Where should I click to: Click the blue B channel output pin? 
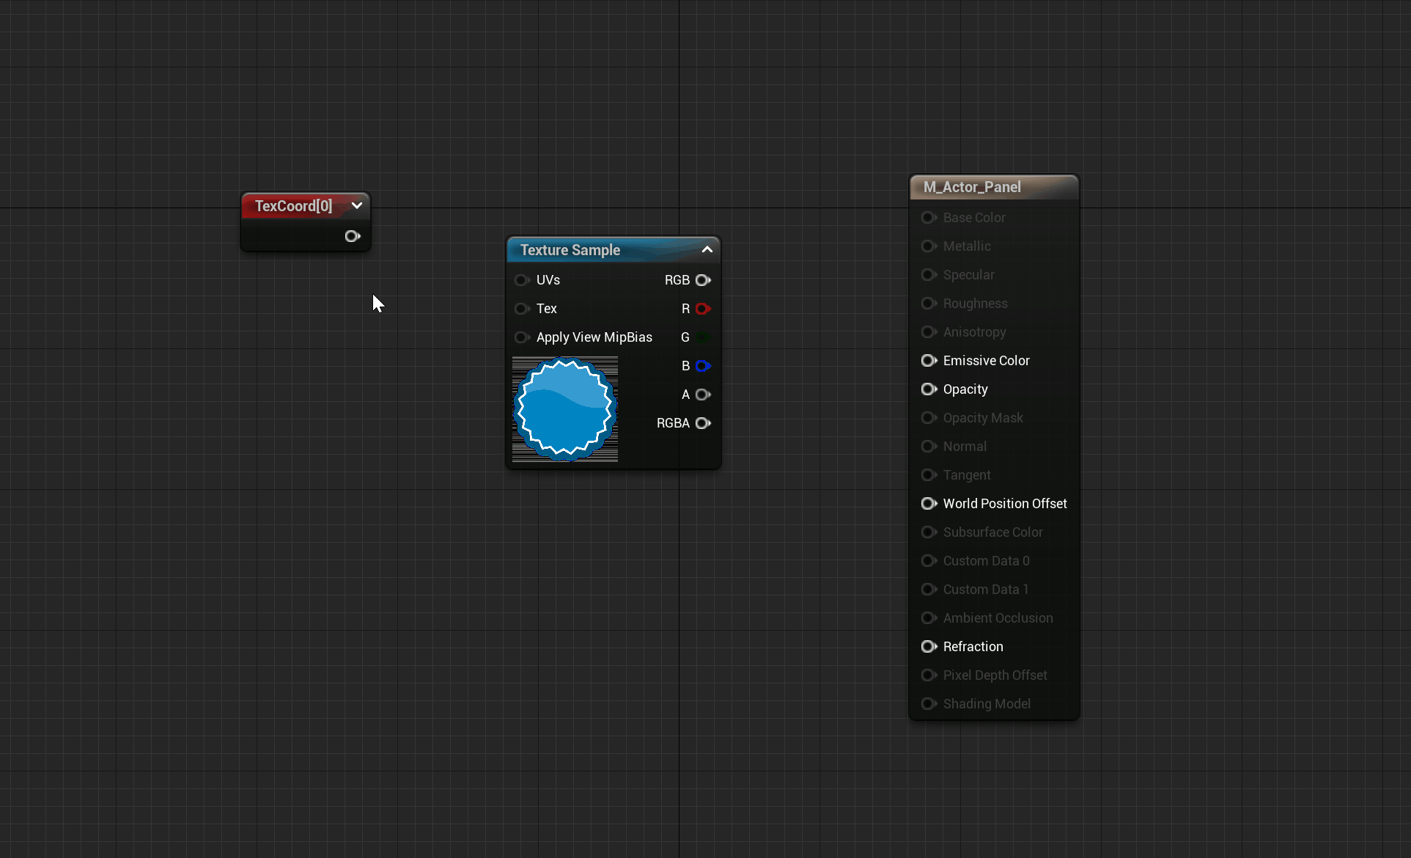point(703,366)
